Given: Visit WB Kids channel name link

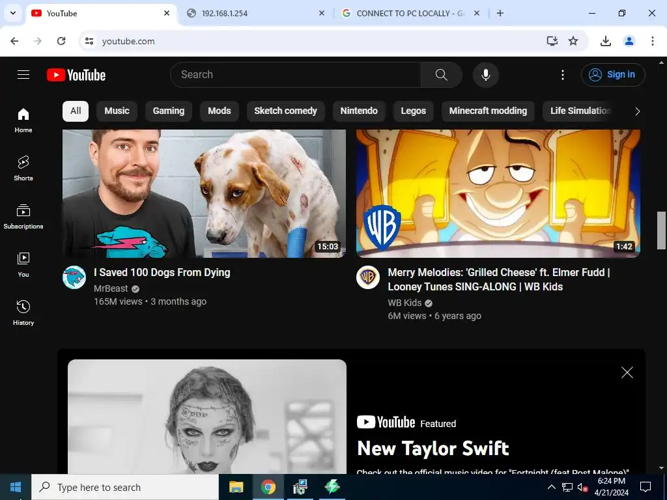Looking at the screenshot, I should coord(404,303).
